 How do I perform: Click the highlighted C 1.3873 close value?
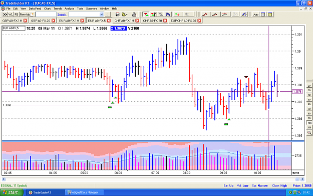click(x=118, y=29)
